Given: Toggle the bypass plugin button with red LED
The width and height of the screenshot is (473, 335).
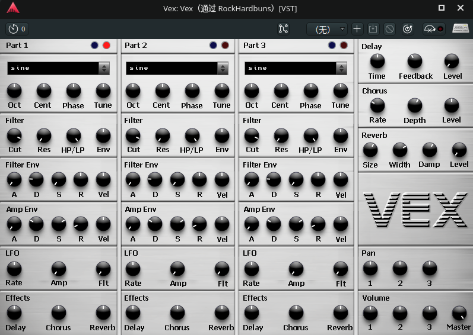Looking at the screenshot, I should [x=434, y=29].
